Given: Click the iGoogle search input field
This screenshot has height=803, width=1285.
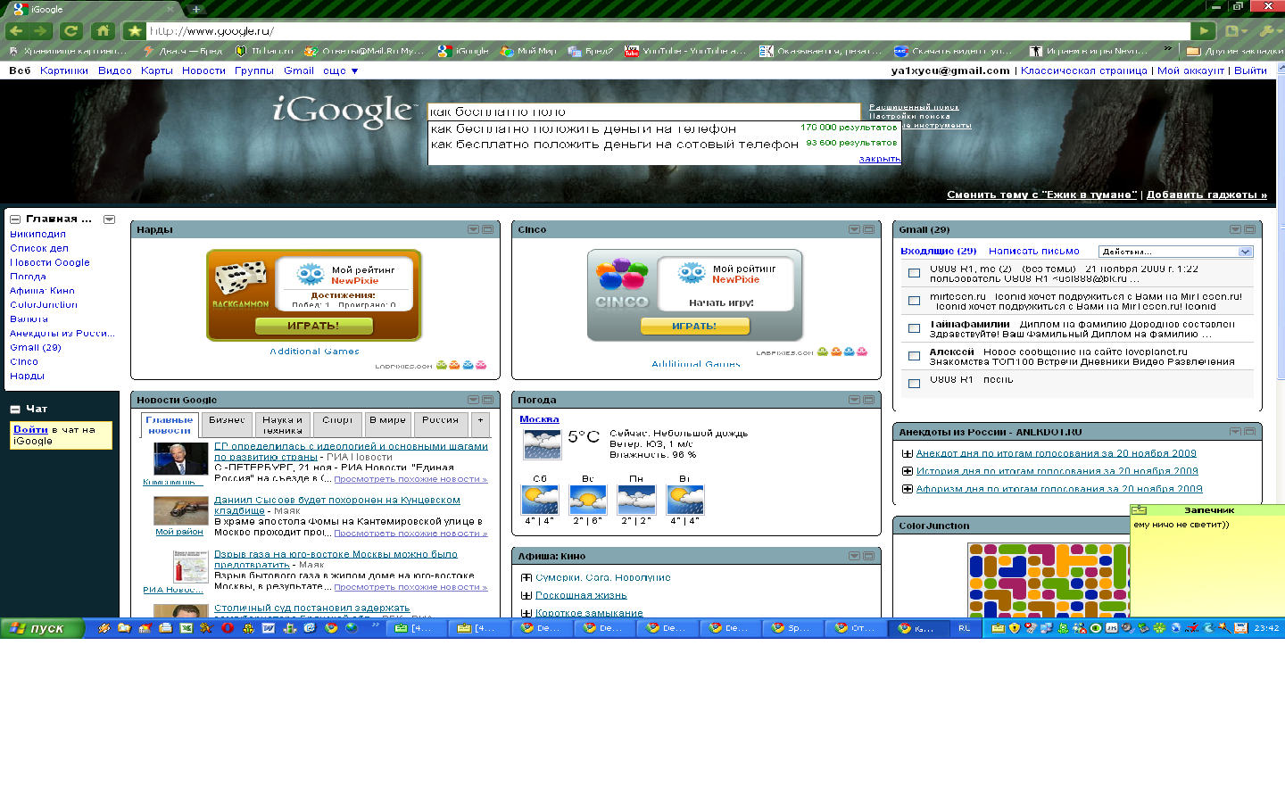Looking at the screenshot, I should click(644, 112).
